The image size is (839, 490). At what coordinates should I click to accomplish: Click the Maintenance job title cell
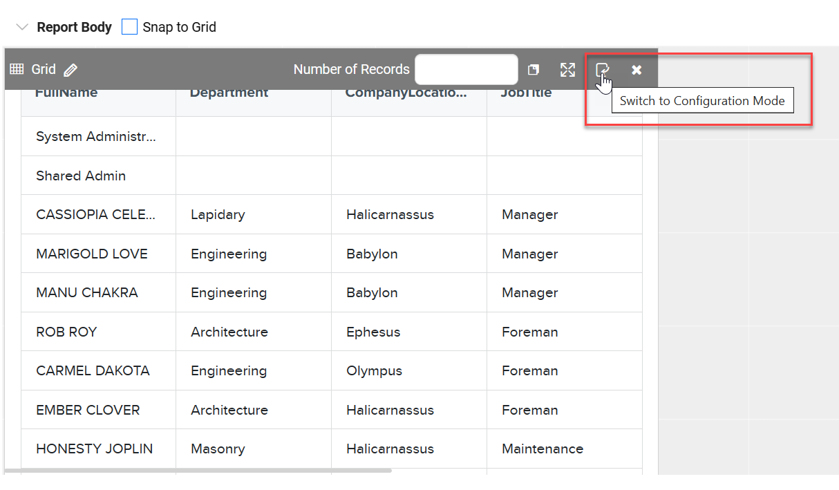[x=565, y=449]
